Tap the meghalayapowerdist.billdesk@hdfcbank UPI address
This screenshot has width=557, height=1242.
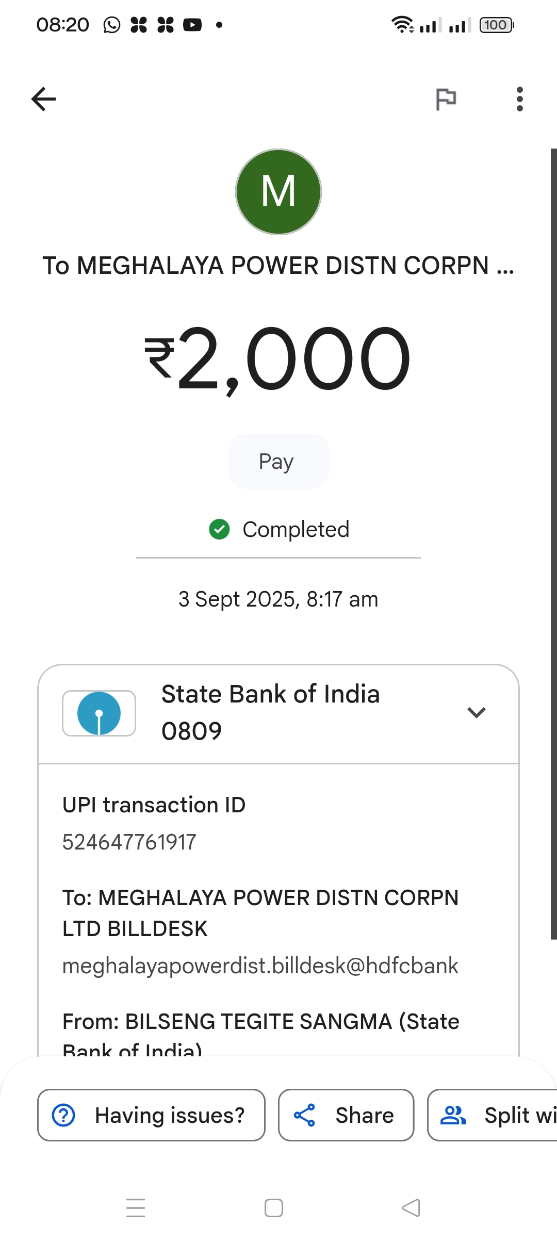[260, 966]
